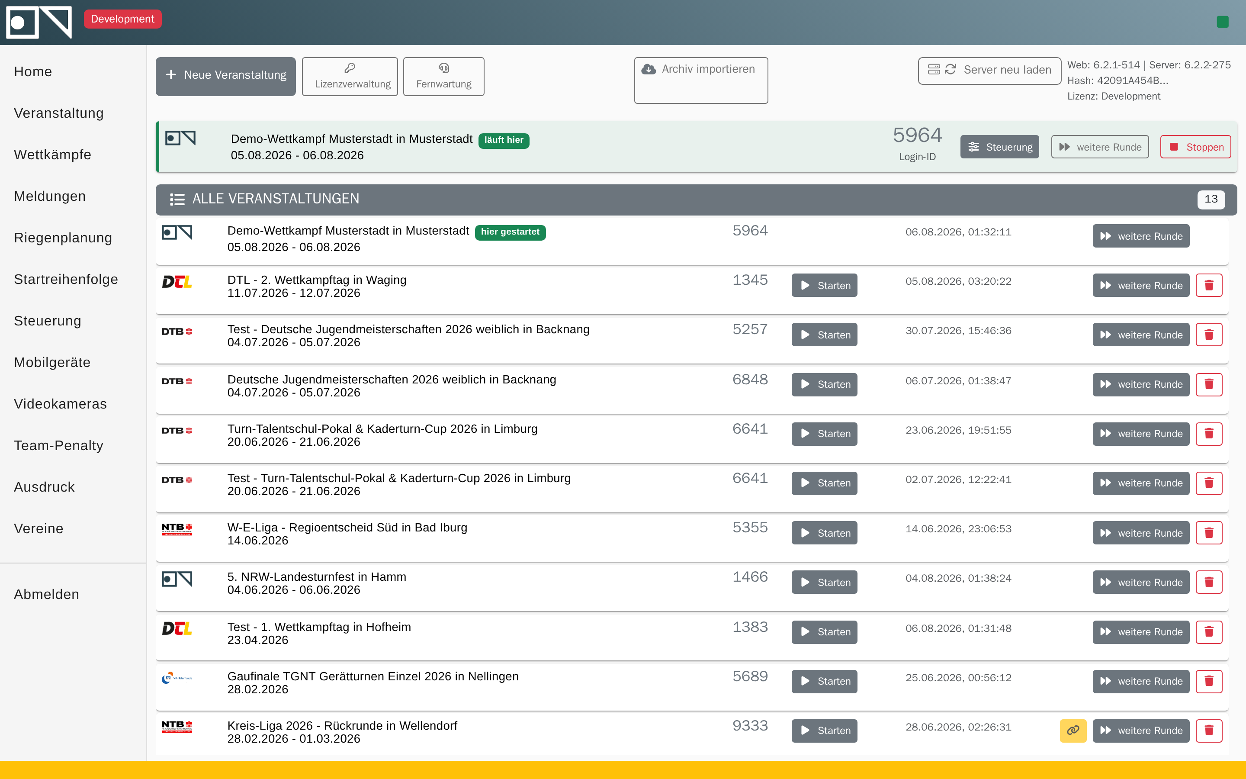The width and height of the screenshot is (1246, 779).
Task: Open Lizenzverwaltung with the key icon
Action: pyautogui.click(x=350, y=76)
